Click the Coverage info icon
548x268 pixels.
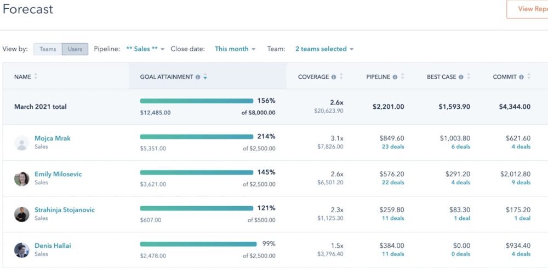[x=334, y=77]
